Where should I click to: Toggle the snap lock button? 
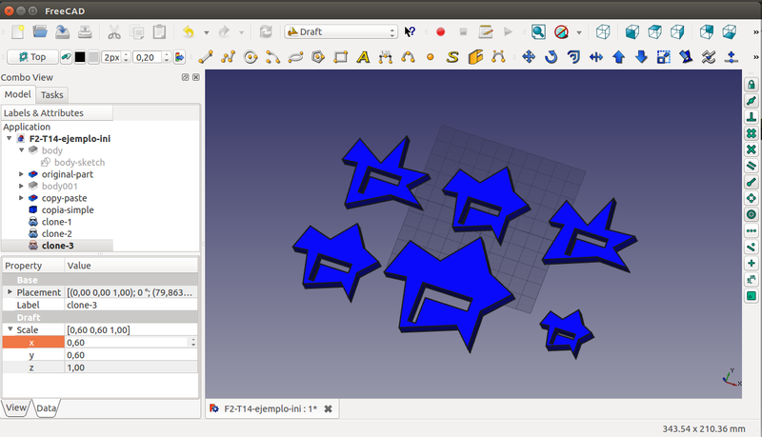[752, 85]
